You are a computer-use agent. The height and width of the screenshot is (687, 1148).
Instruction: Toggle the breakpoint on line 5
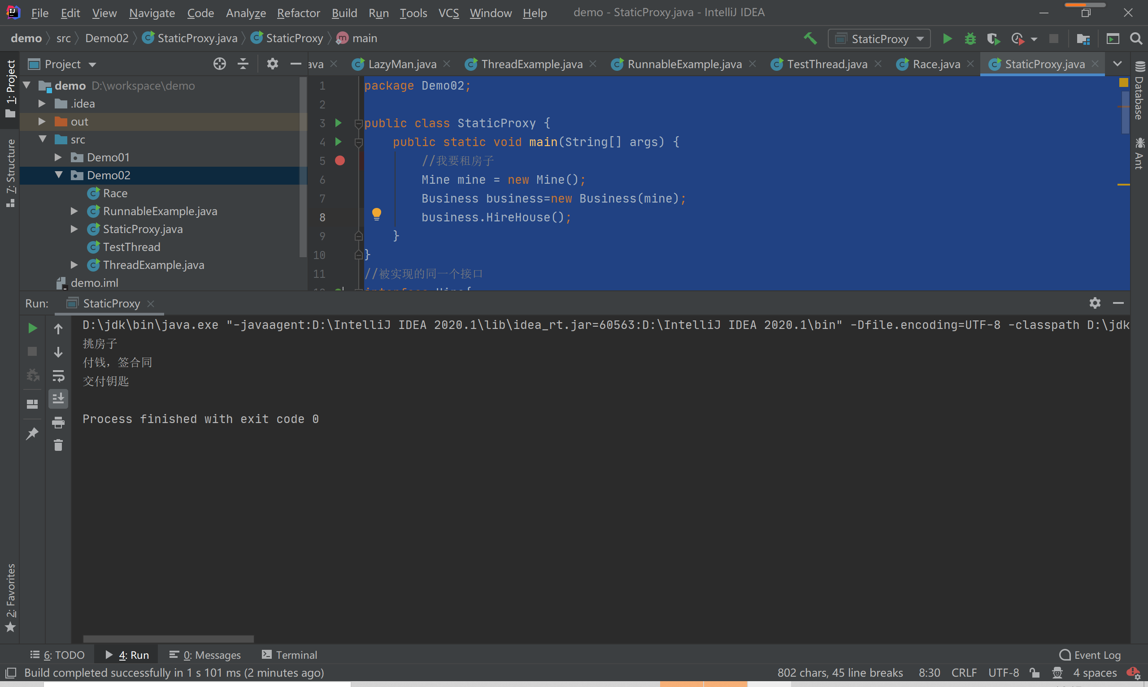(340, 160)
